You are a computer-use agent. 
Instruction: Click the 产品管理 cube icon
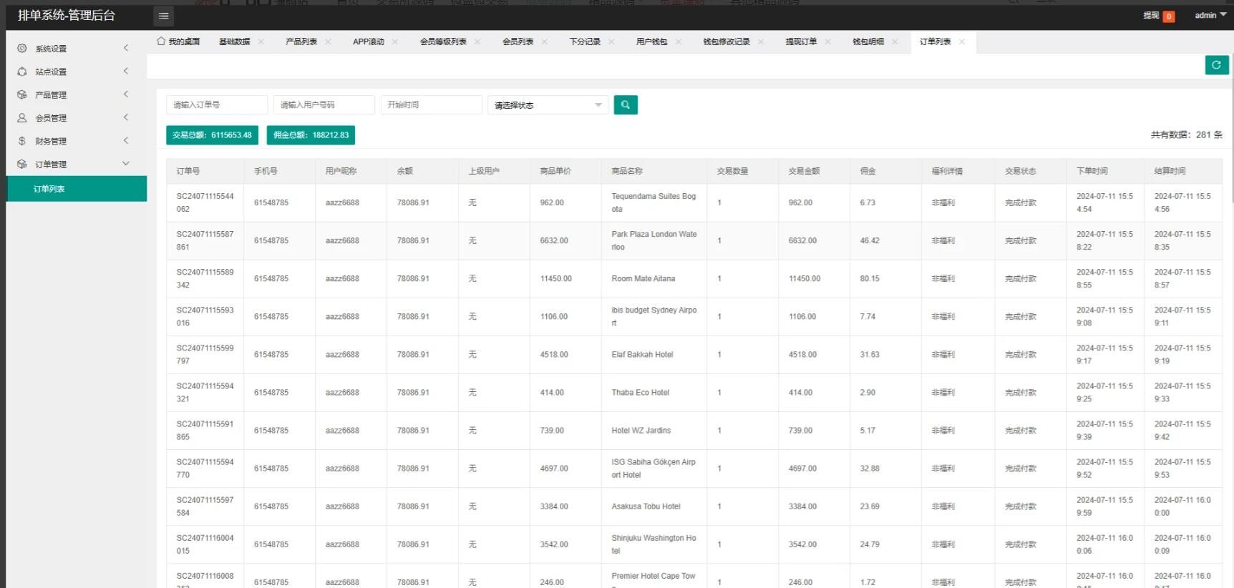(22, 94)
